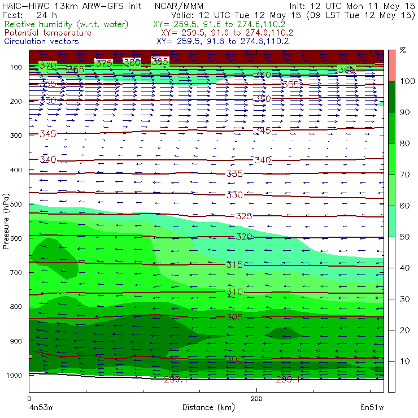The width and height of the screenshot is (418, 418).
Task: Click the '310' isentrope contour label
Action: pos(234,292)
